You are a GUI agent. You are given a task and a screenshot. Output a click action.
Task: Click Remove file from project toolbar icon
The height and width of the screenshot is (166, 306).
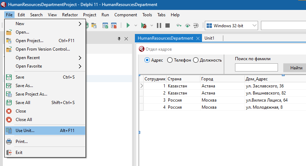click(114, 25)
